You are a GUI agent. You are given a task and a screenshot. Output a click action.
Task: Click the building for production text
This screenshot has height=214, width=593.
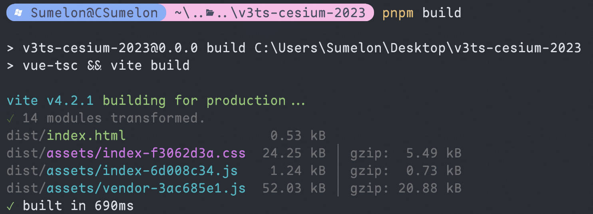point(194,100)
